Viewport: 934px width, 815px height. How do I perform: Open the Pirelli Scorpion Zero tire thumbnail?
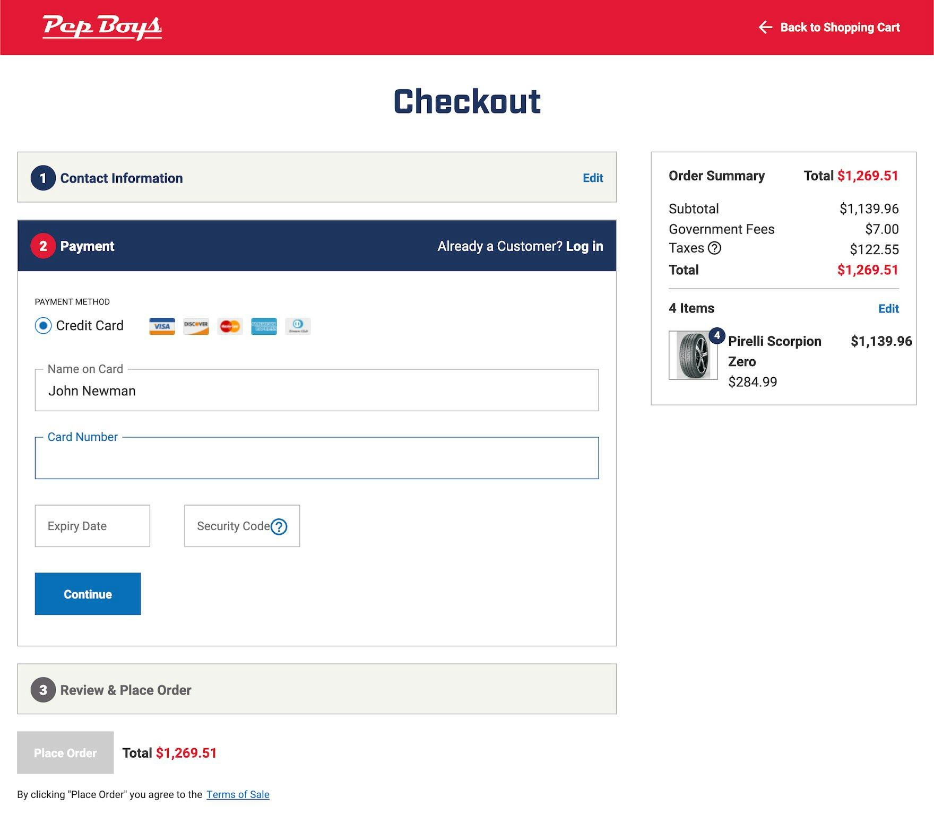click(x=693, y=355)
